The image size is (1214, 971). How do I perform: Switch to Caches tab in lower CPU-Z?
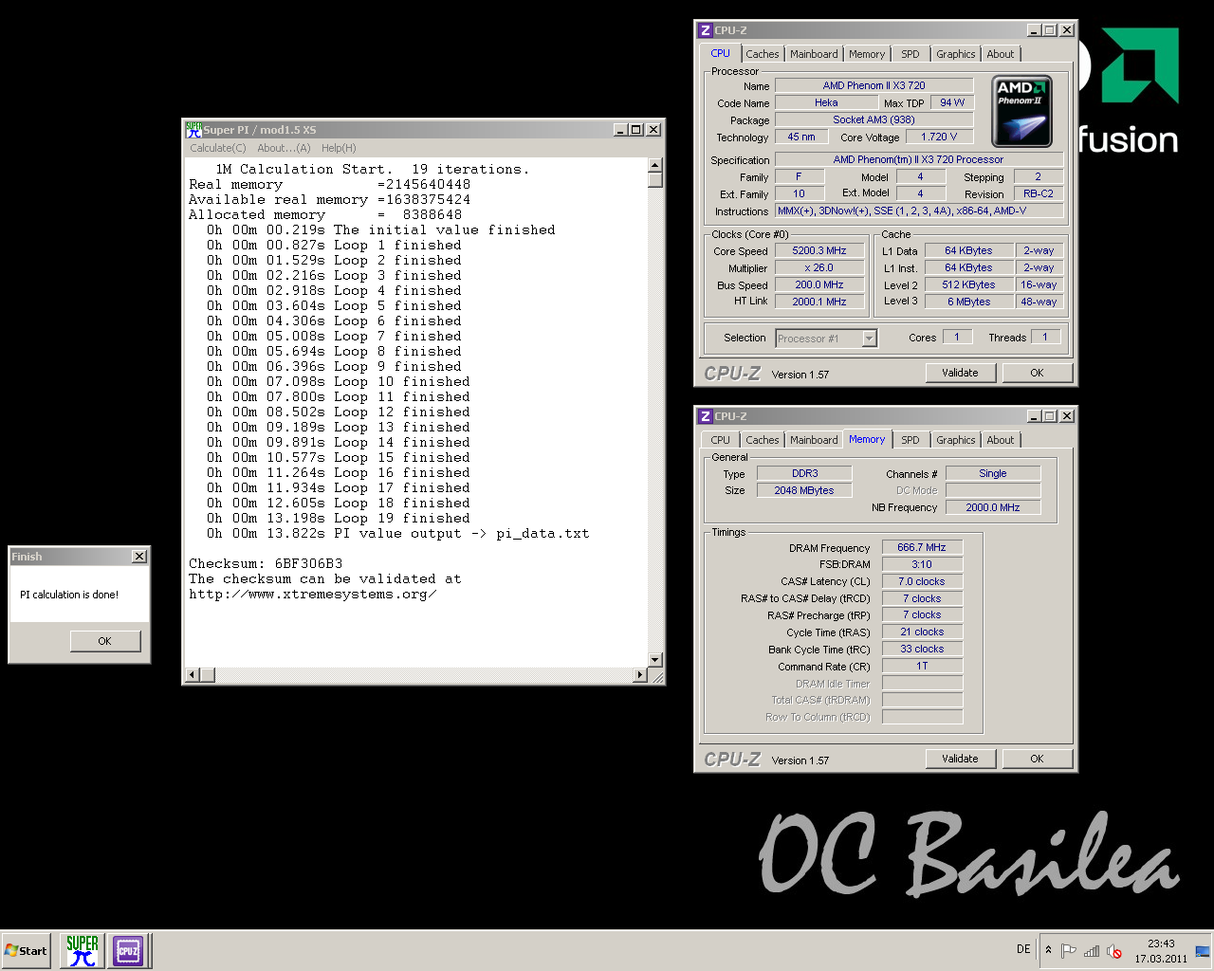[x=762, y=440]
